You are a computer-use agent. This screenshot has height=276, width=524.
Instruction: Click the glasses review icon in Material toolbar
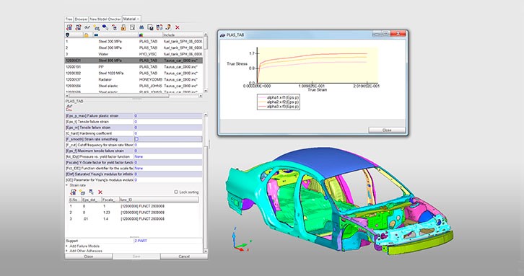[x=87, y=27]
